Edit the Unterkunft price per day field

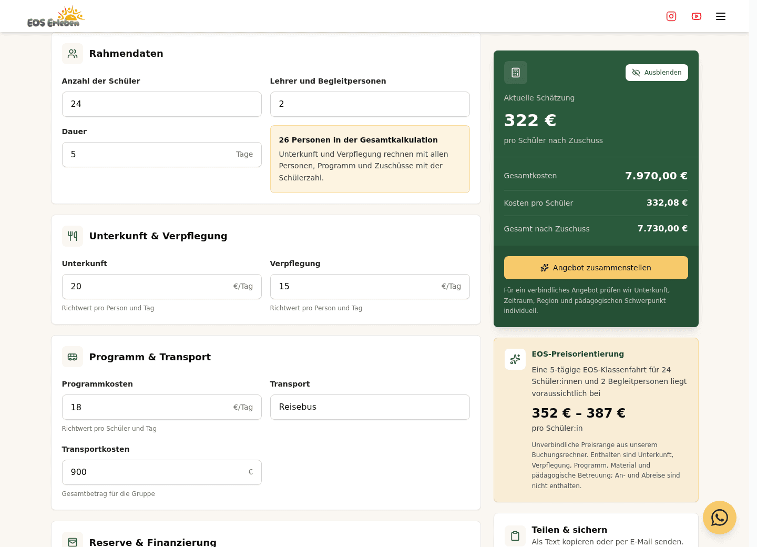click(162, 287)
